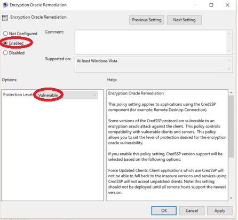Select the Not Configured radio button
The image size is (238, 220).
(5, 34)
